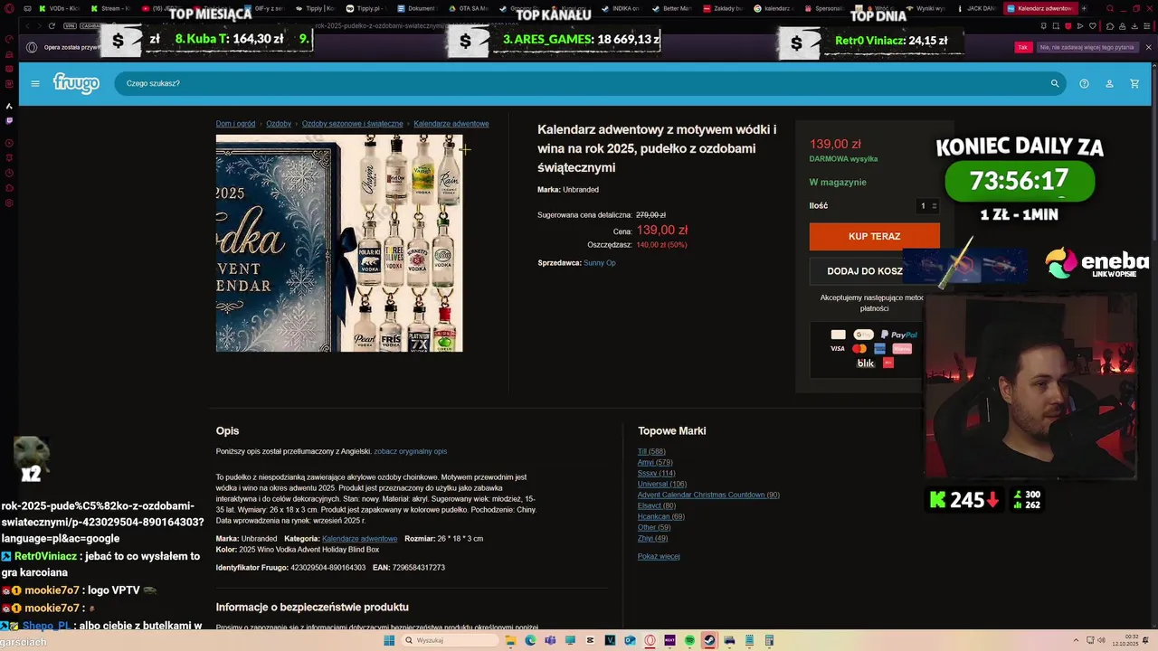
Task: Click the 'DODAJ DO KOSZ' button
Action: [x=865, y=271]
